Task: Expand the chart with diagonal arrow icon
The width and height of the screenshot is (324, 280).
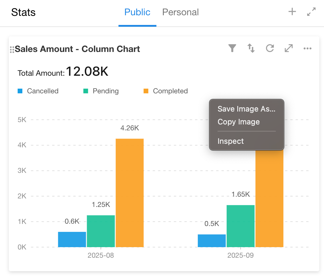Action: click(289, 48)
